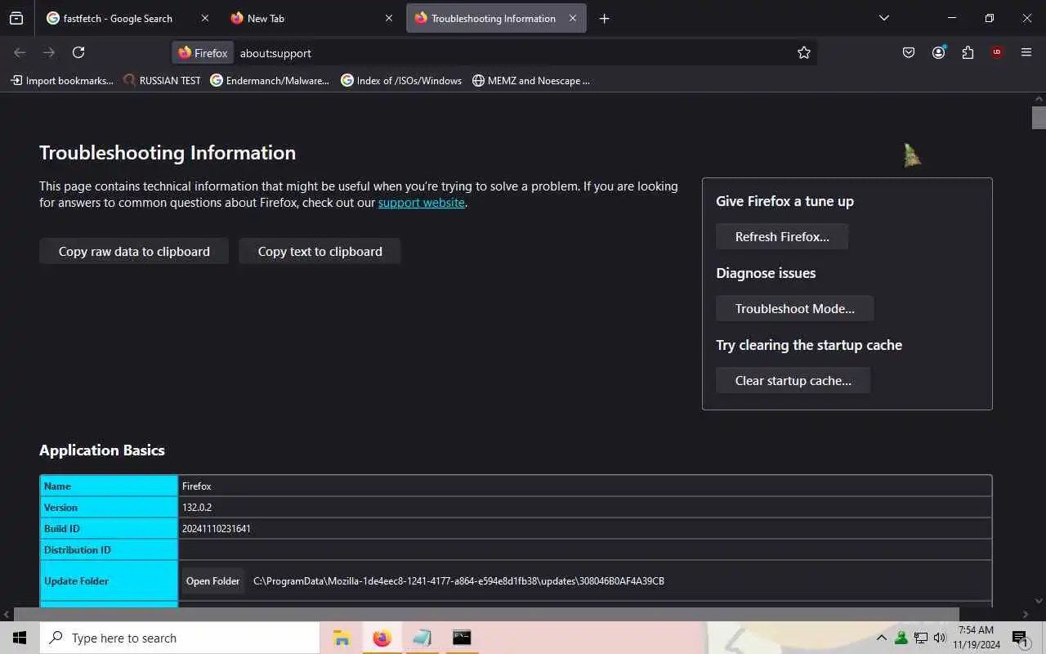Open File Explorer from taskbar
1046x654 pixels.
[x=342, y=638]
